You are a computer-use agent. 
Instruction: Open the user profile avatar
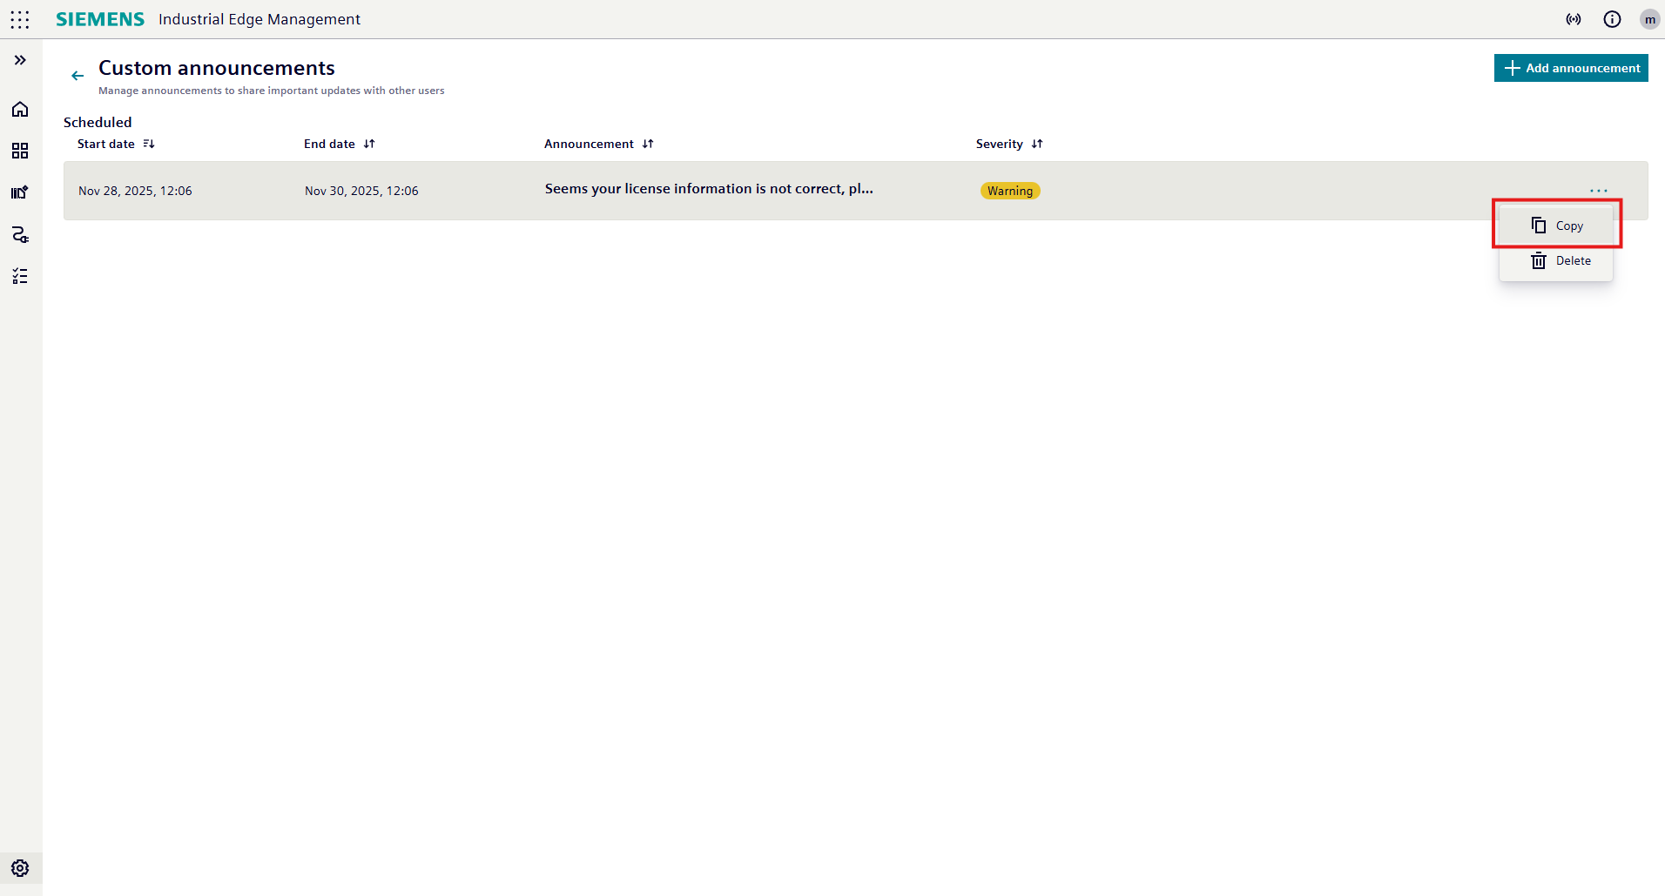click(x=1649, y=19)
